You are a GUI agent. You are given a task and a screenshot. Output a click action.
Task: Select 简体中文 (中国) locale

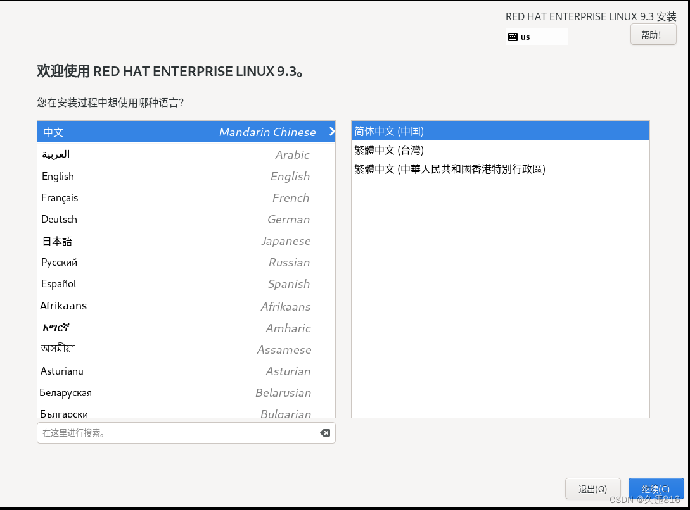click(x=501, y=131)
